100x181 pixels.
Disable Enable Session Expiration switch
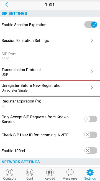91,25
